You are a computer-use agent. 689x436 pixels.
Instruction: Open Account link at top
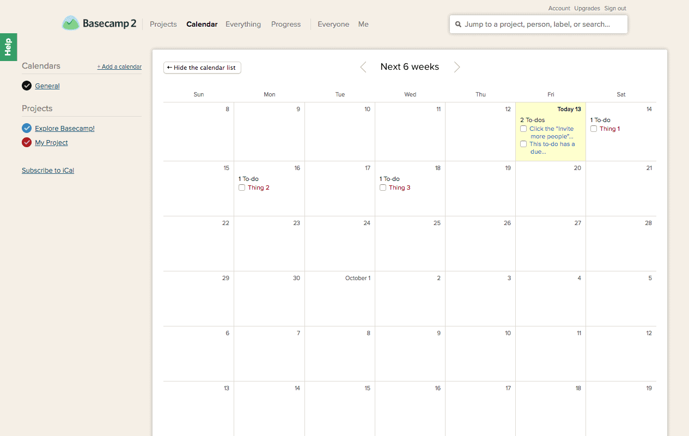point(559,8)
